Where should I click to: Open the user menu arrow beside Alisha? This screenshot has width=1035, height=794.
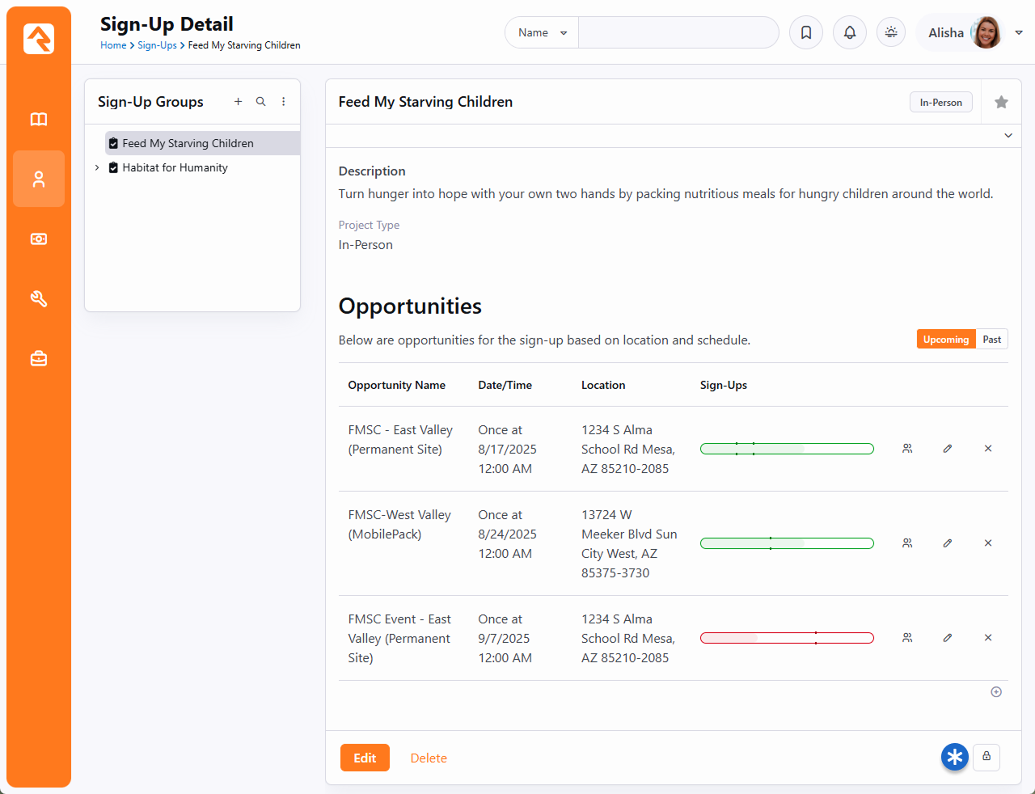pos(1019,32)
